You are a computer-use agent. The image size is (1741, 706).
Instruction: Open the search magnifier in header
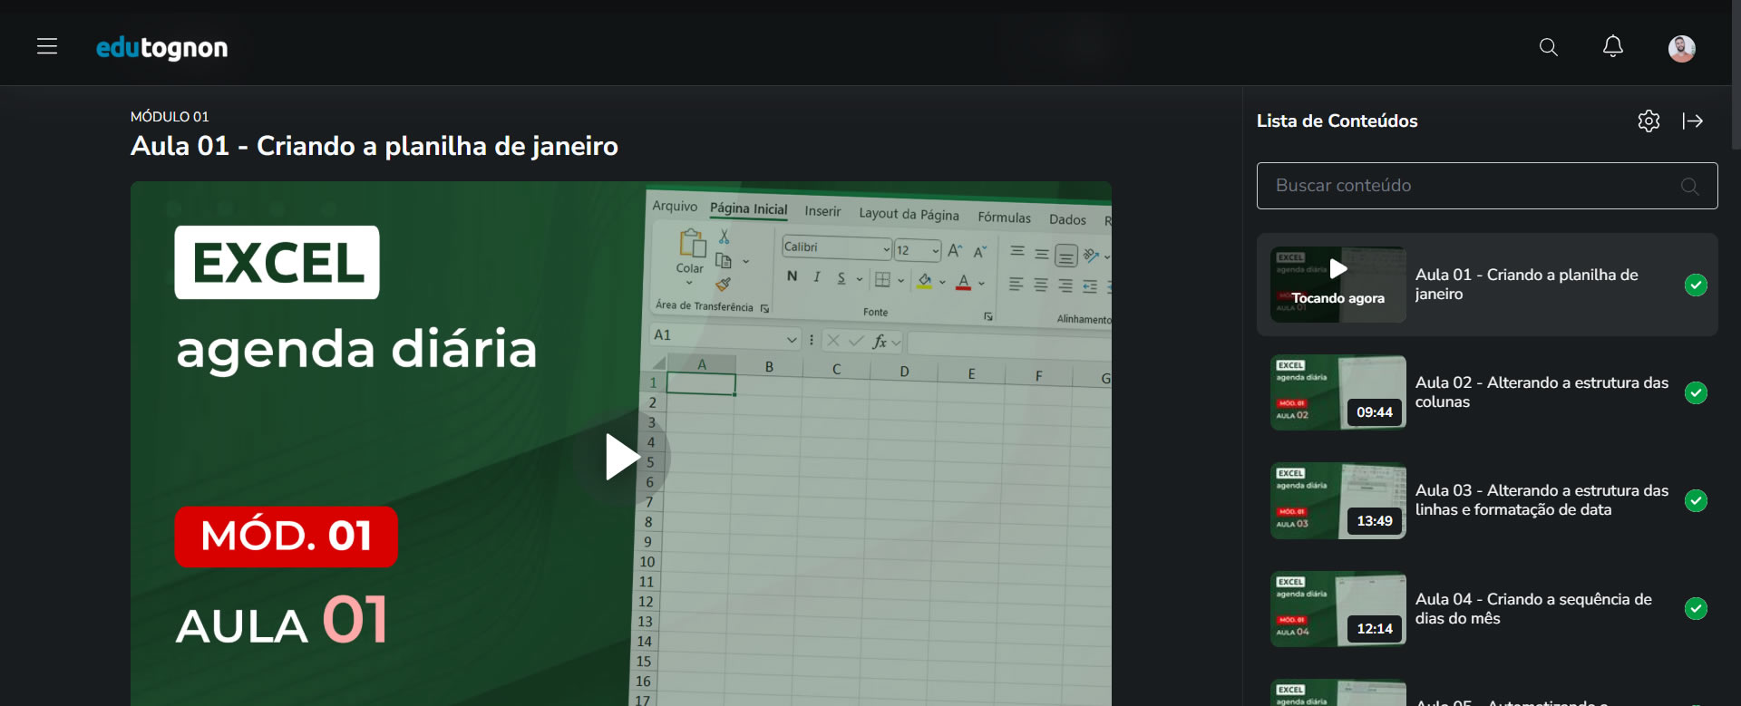tap(1549, 47)
